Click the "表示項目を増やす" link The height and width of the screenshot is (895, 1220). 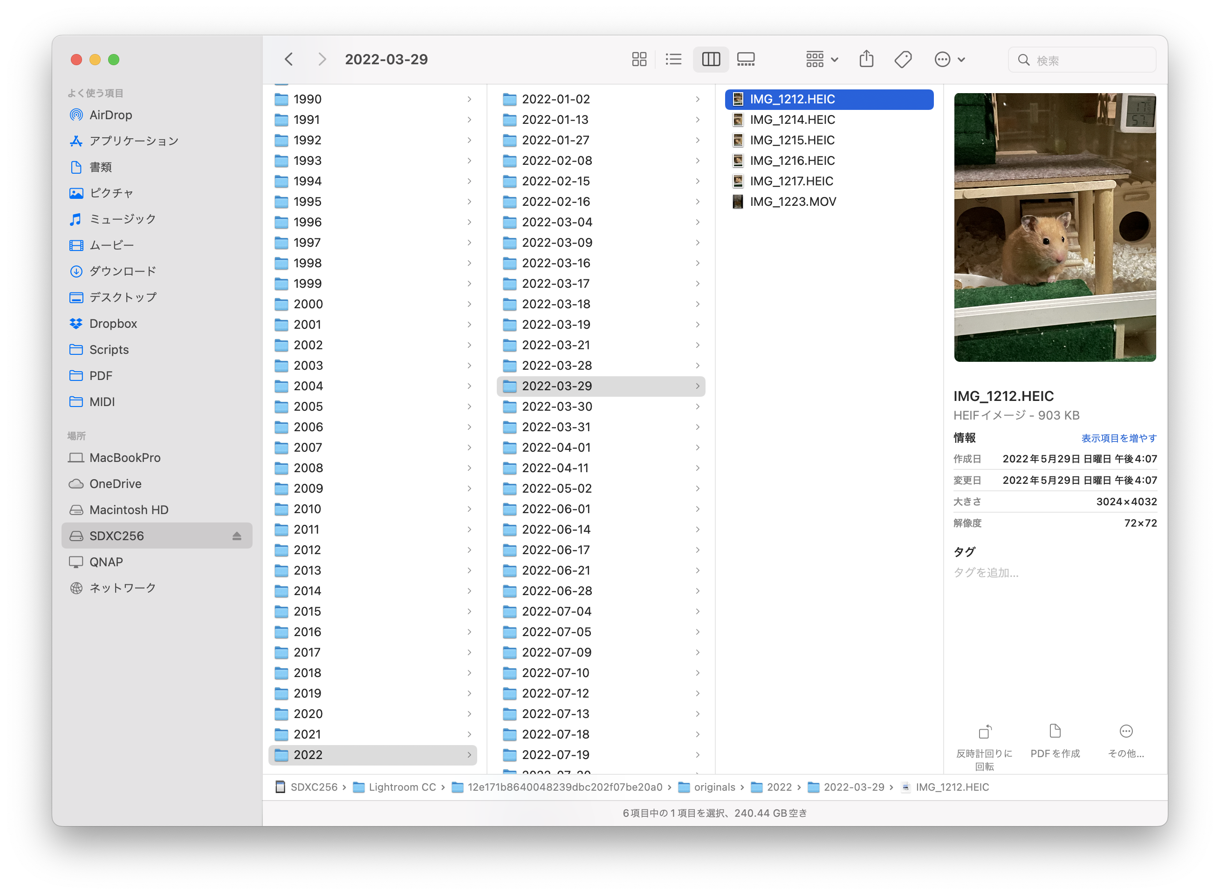click(1118, 438)
